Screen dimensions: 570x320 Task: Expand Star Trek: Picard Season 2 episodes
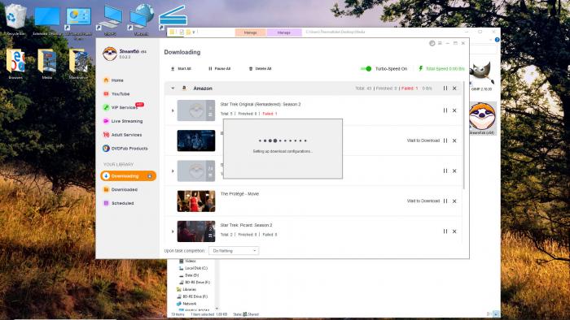(x=173, y=231)
